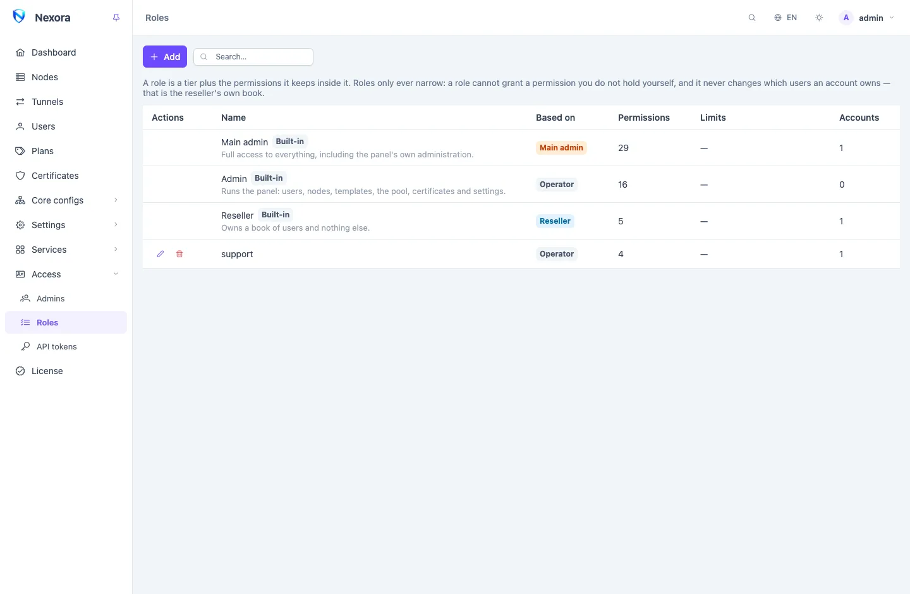The image size is (910, 594).
Task: Open the EN language selector
Action: click(x=786, y=18)
